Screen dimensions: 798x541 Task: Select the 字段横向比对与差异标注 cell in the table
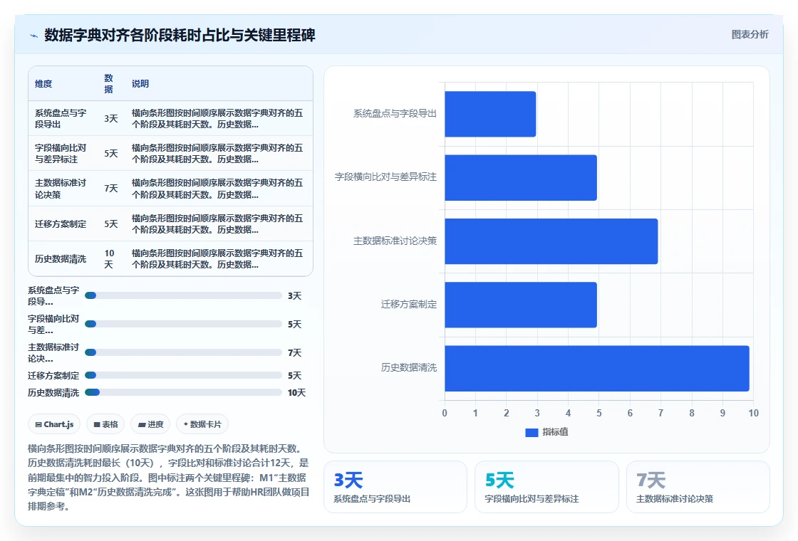(63, 154)
